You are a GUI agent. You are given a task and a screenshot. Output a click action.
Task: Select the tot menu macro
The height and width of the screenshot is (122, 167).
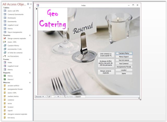pos(11,118)
